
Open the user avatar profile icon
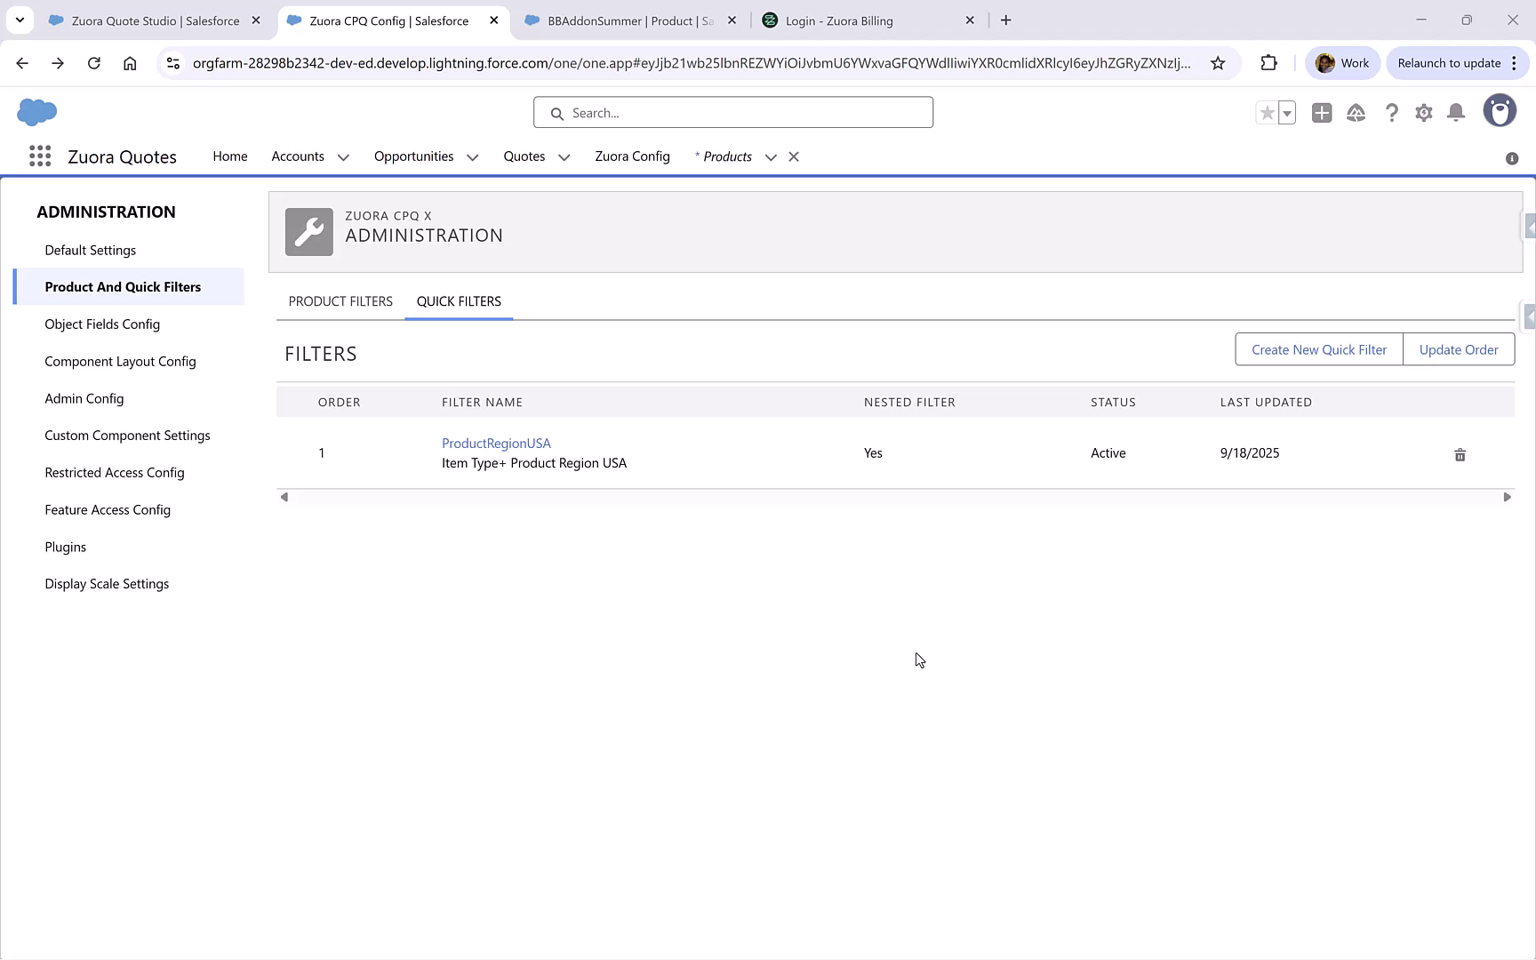pos(1500,110)
